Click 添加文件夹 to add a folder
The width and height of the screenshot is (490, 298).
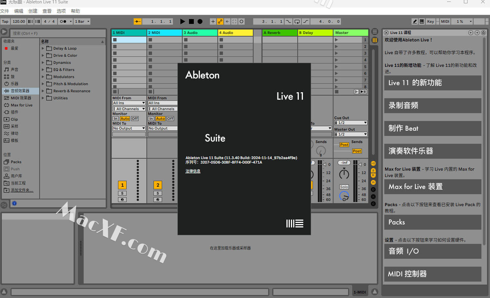tap(20, 190)
